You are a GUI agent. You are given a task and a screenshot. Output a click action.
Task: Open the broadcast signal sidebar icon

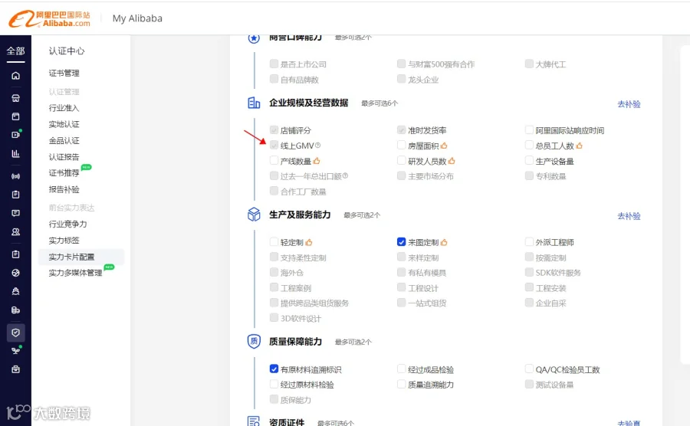15,176
